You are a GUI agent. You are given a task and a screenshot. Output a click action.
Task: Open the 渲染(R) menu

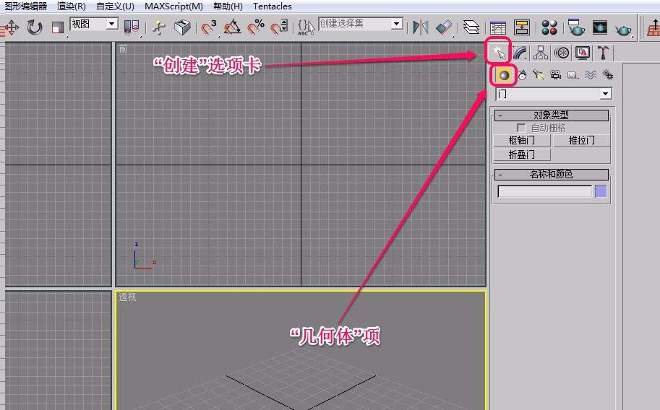(71, 6)
